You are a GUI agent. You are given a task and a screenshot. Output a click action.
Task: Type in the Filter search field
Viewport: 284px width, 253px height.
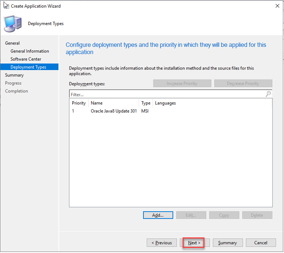click(x=167, y=94)
